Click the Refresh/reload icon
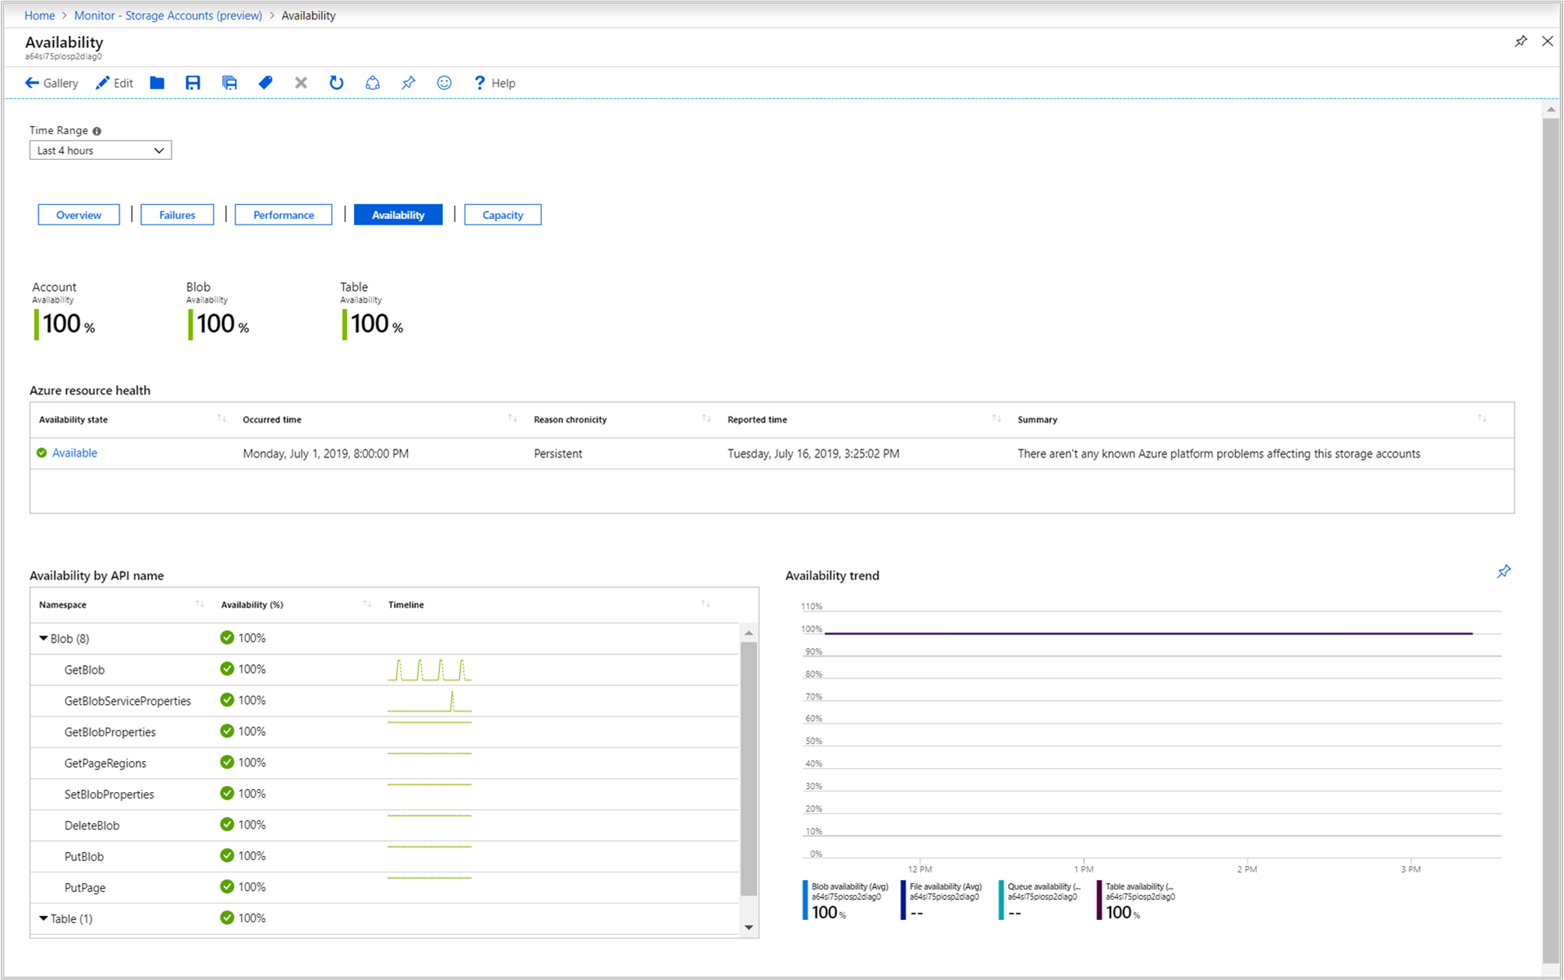 336,83
